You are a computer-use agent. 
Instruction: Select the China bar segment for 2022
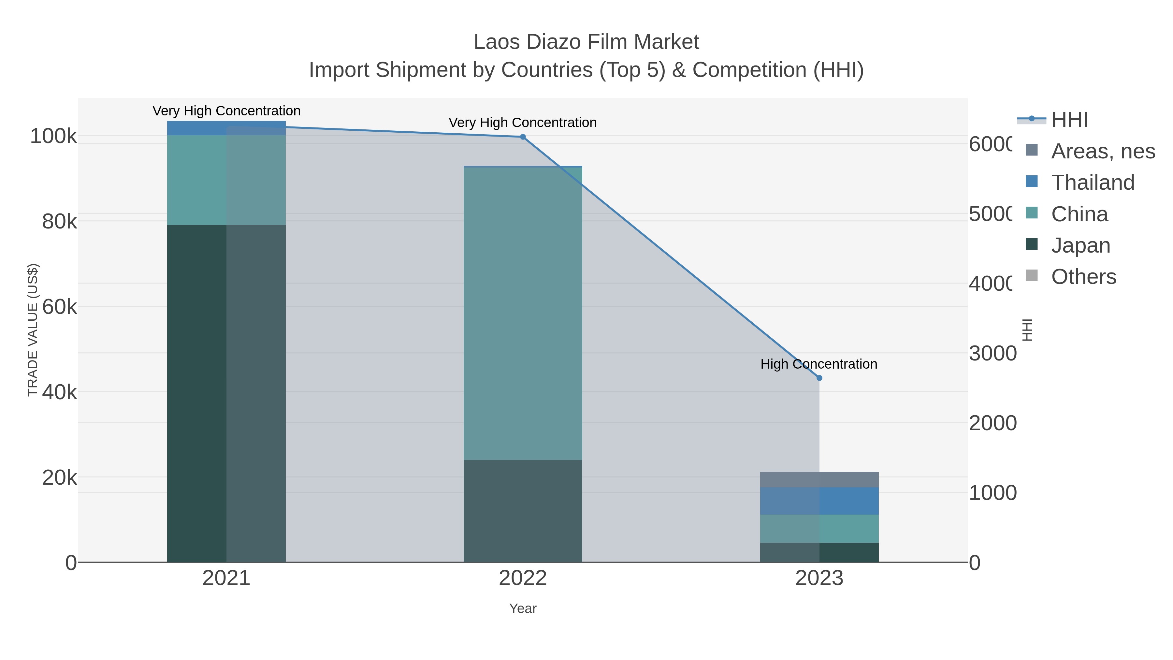(x=523, y=313)
